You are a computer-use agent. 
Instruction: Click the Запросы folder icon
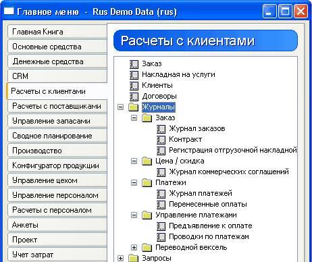pyautogui.click(x=134, y=258)
